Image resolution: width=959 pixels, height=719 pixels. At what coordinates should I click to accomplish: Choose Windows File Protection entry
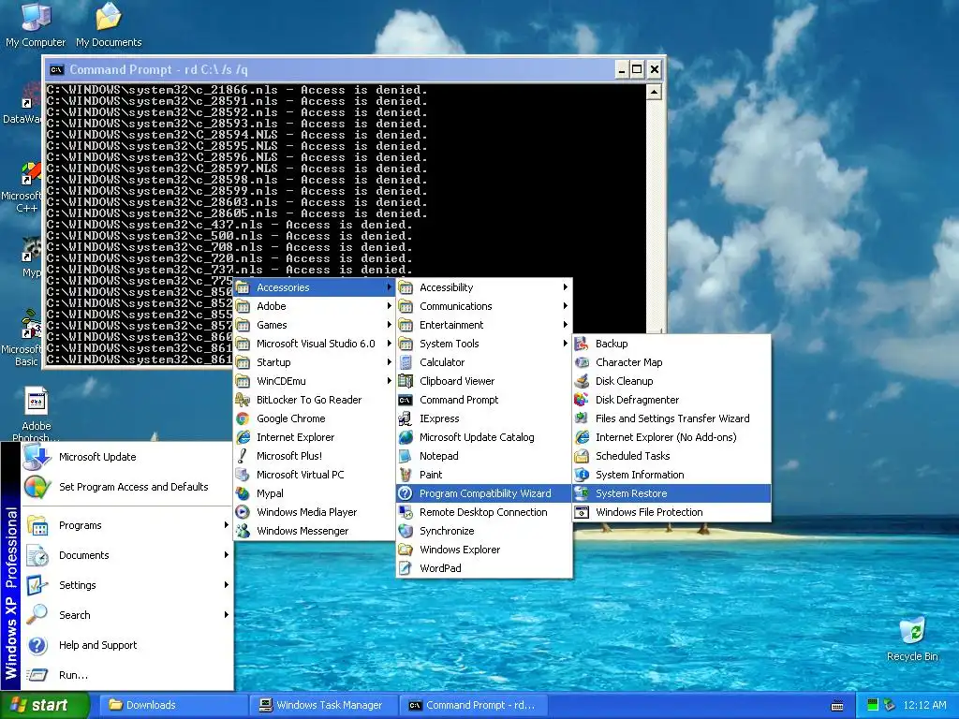[671, 512]
